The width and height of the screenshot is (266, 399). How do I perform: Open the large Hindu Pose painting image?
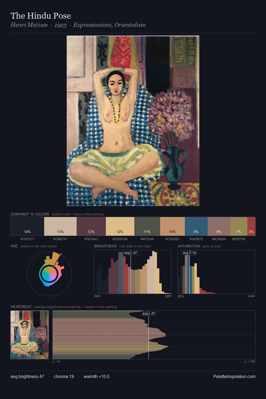tap(133, 121)
